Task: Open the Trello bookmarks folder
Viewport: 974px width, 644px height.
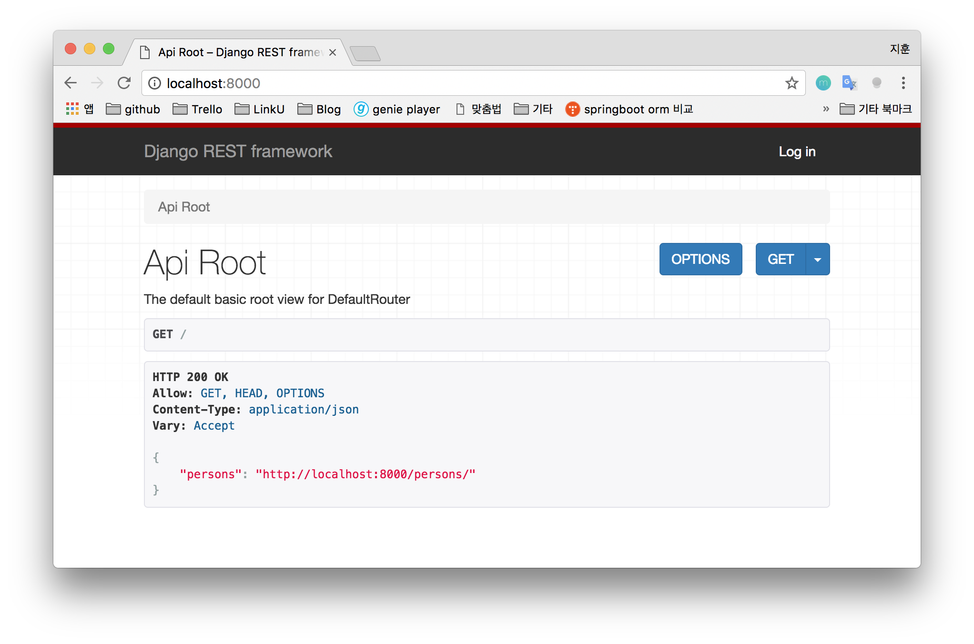Action: pyautogui.click(x=197, y=109)
